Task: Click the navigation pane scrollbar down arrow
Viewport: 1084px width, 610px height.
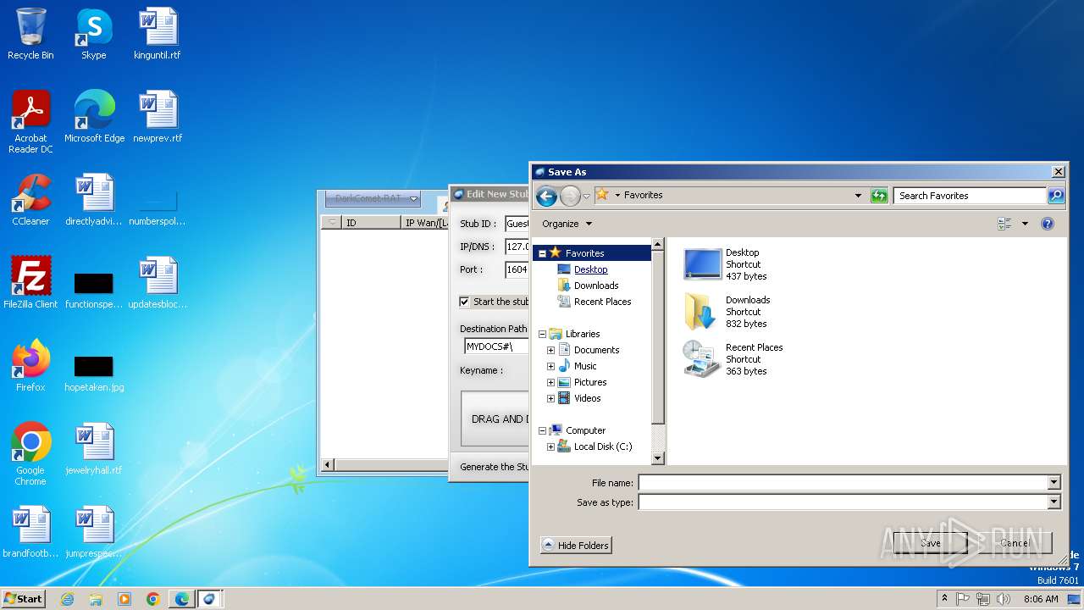Action: click(658, 458)
